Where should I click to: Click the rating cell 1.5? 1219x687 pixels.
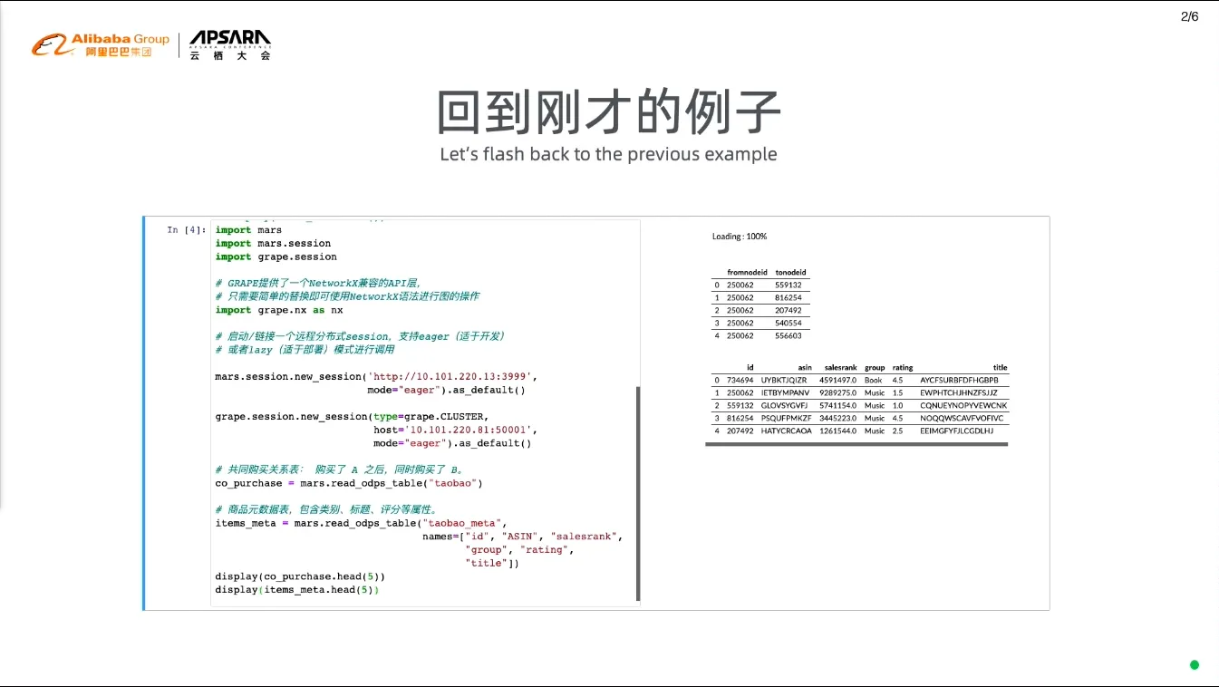897,392
